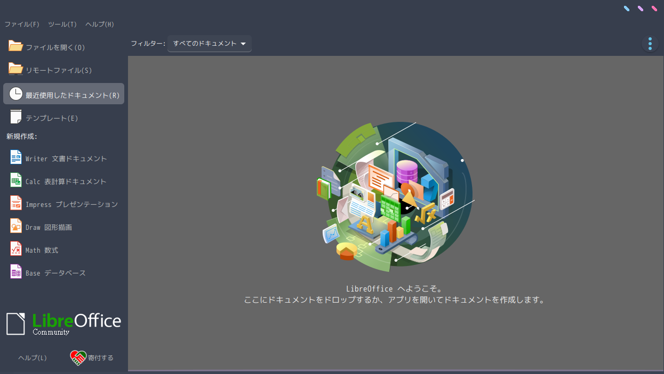
Task: Click the ここにドキュメントをドロップ instruction text
Action: pyautogui.click(x=395, y=300)
